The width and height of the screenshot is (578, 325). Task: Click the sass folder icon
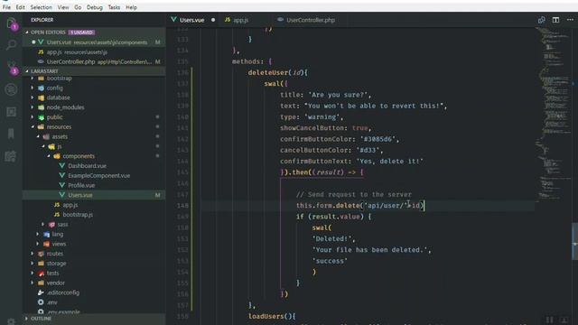(52, 225)
